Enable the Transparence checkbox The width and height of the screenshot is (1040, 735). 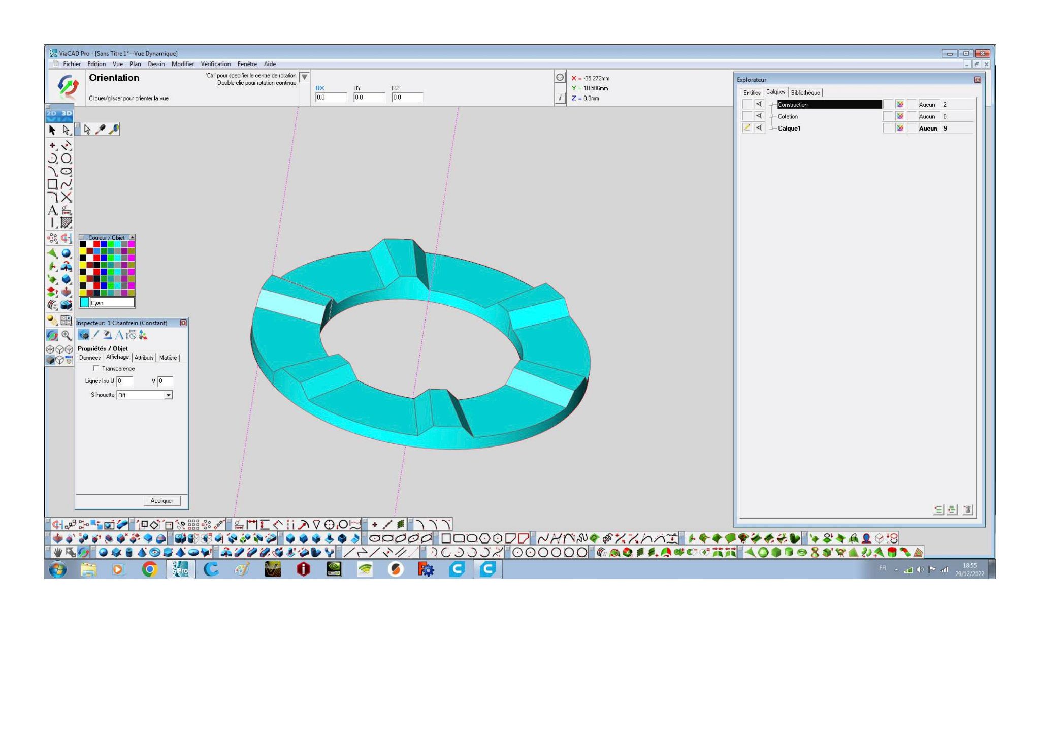(x=95, y=368)
